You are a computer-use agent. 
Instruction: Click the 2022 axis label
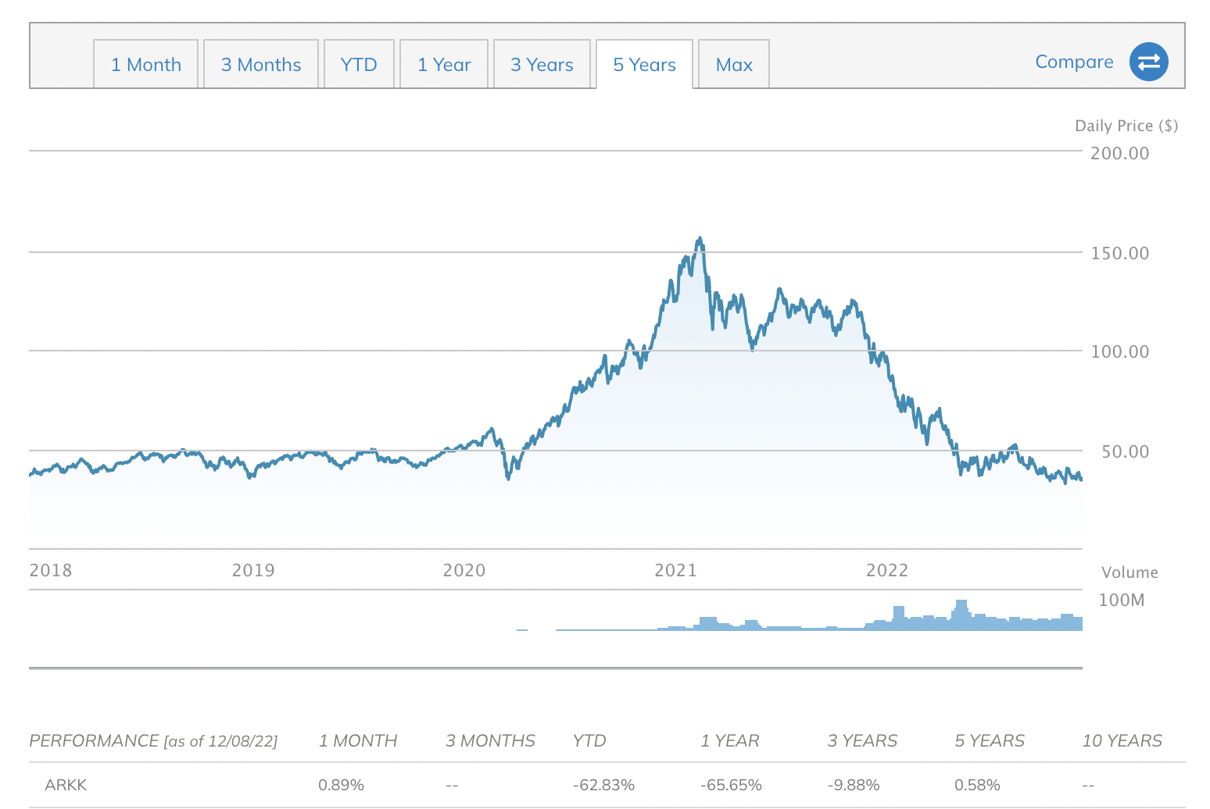887,570
